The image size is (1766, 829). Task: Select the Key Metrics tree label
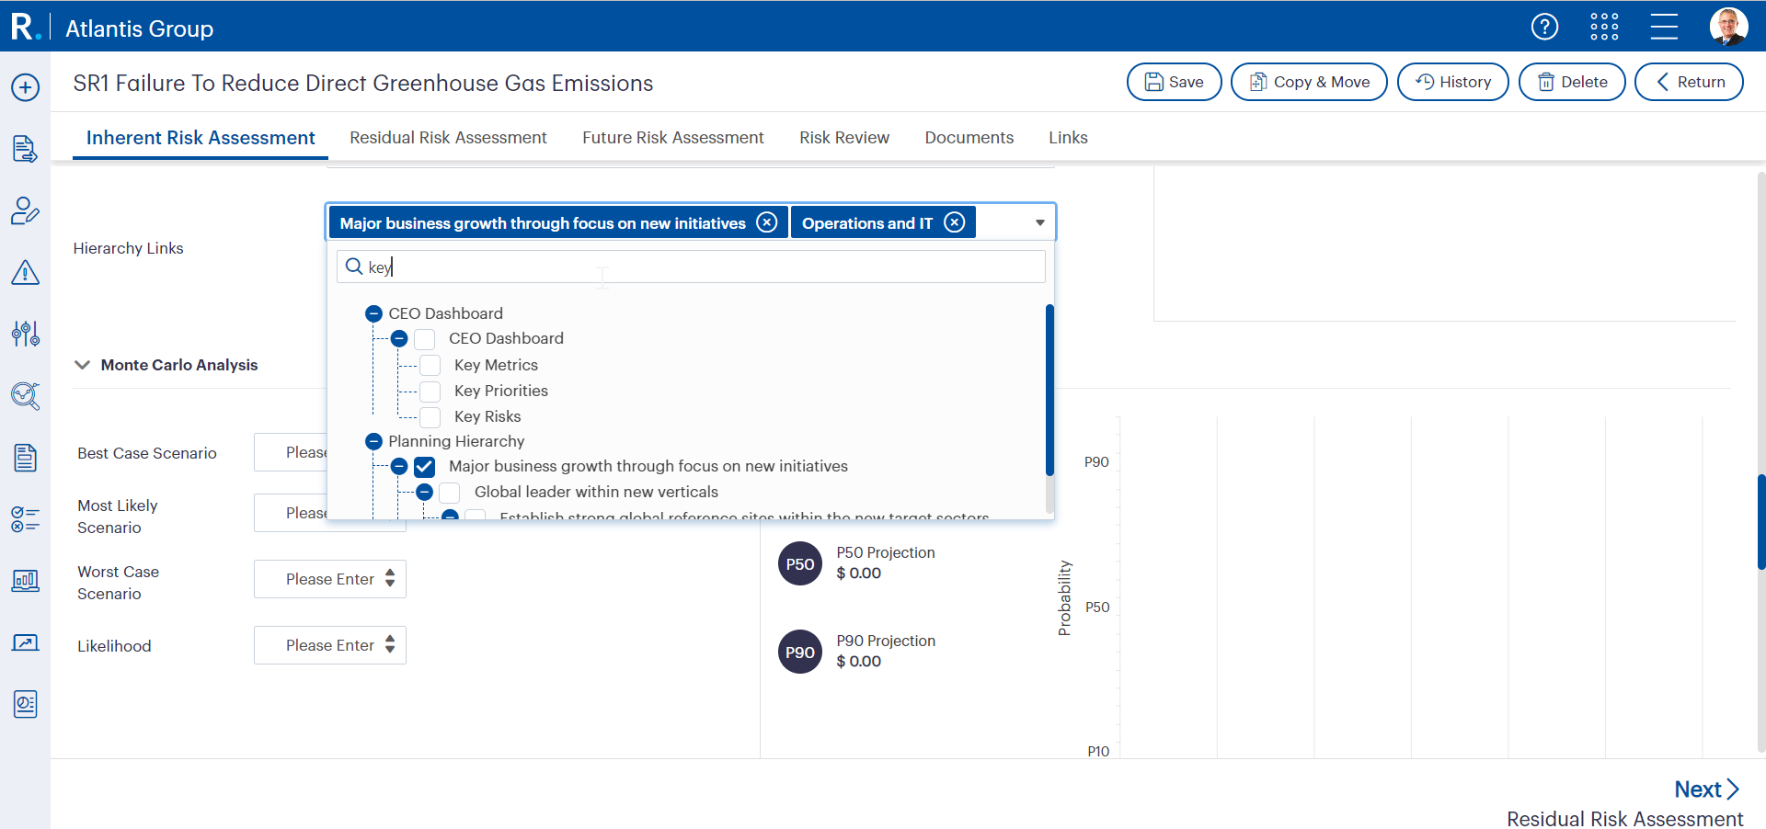click(496, 365)
